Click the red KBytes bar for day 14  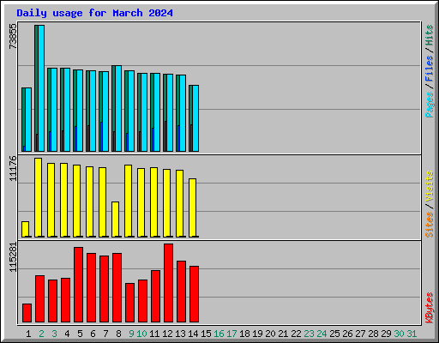tap(194, 294)
